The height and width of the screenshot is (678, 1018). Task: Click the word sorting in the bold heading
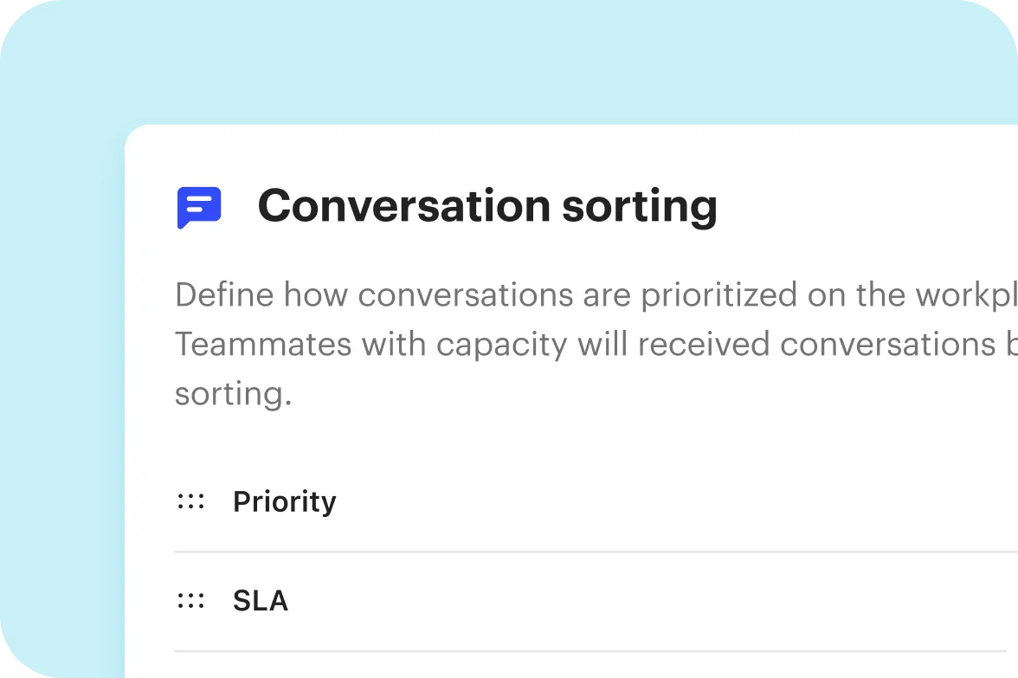[640, 208]
